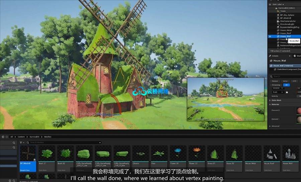The height and width of the screenshot is (182, 301).
Task: Select the General filter button
Action: point(275,81)
